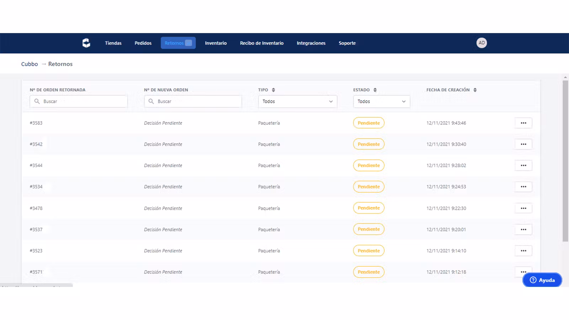
Task: Click the Nº de Orden Retornada column header
Action: (x=58, y=90)
